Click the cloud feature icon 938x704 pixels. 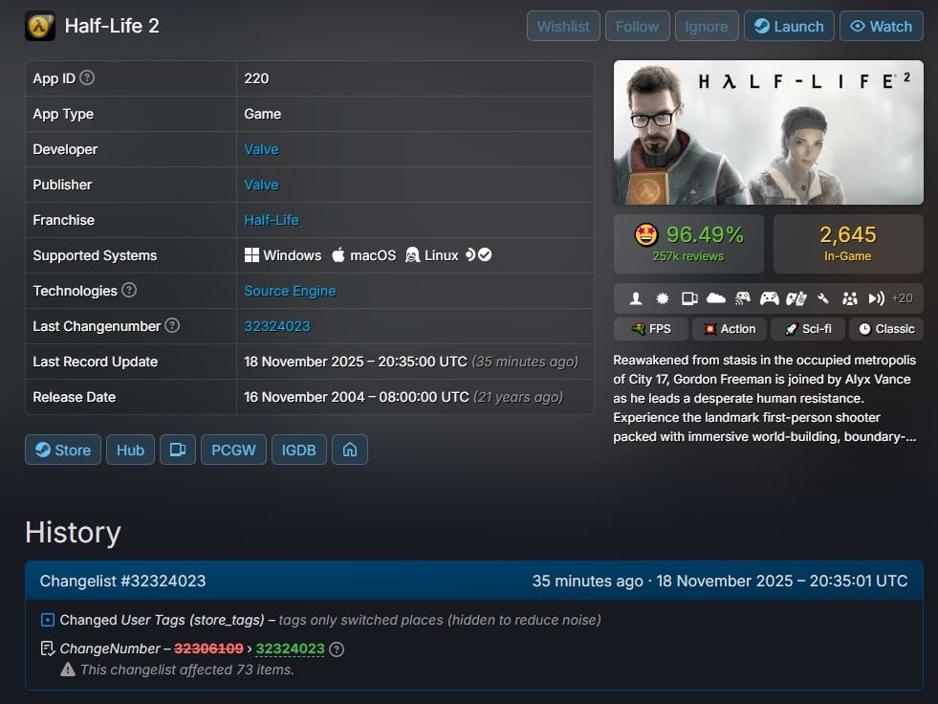click(715, 298)
